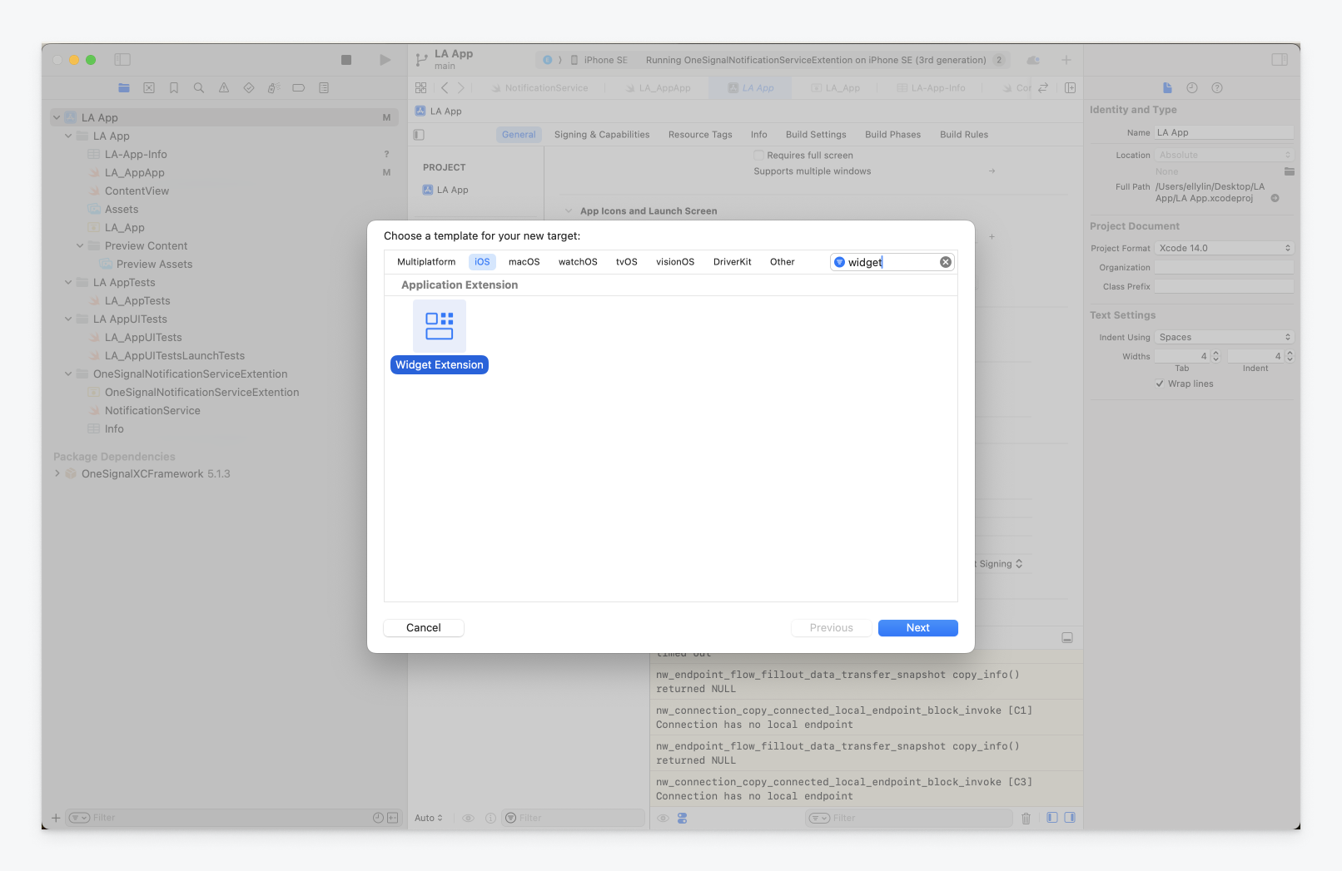Clear the debug console with trash icon
This screenshot has height=871, width=1342.
coord(1026,819)
